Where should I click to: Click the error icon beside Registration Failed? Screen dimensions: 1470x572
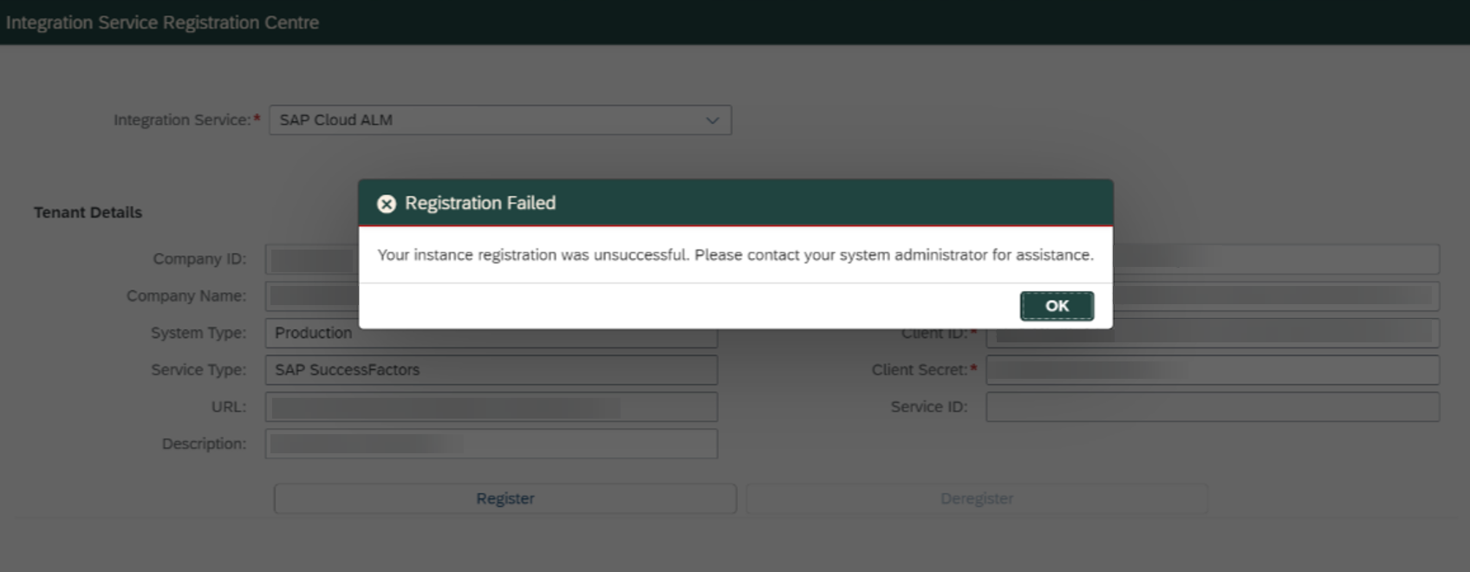tap(387, 204)
